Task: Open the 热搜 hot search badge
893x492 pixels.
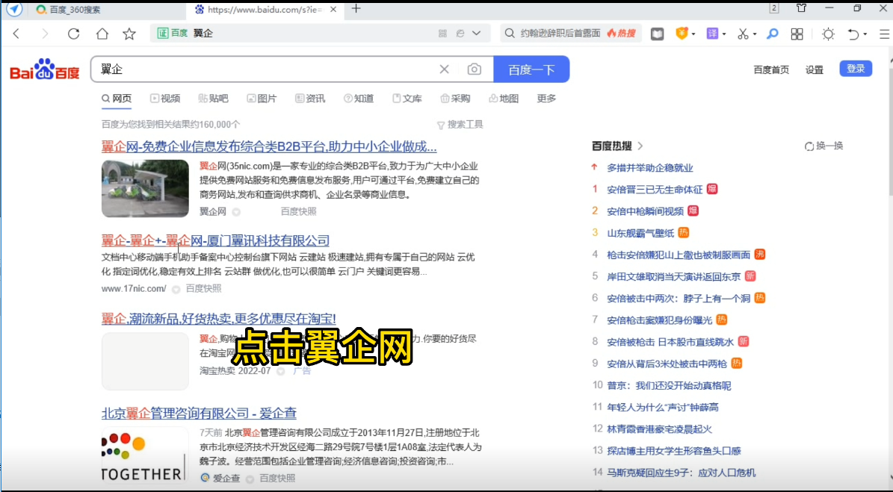Action: pyautogui.click(x=621, y=34)
